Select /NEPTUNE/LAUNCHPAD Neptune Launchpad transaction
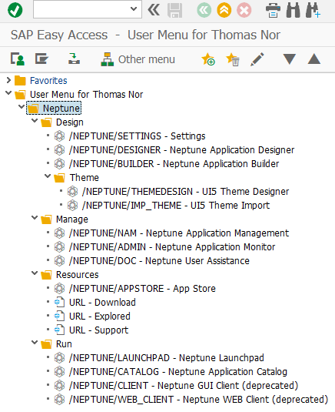This screenshot has width=335, height=412. (x=166, y=358)
